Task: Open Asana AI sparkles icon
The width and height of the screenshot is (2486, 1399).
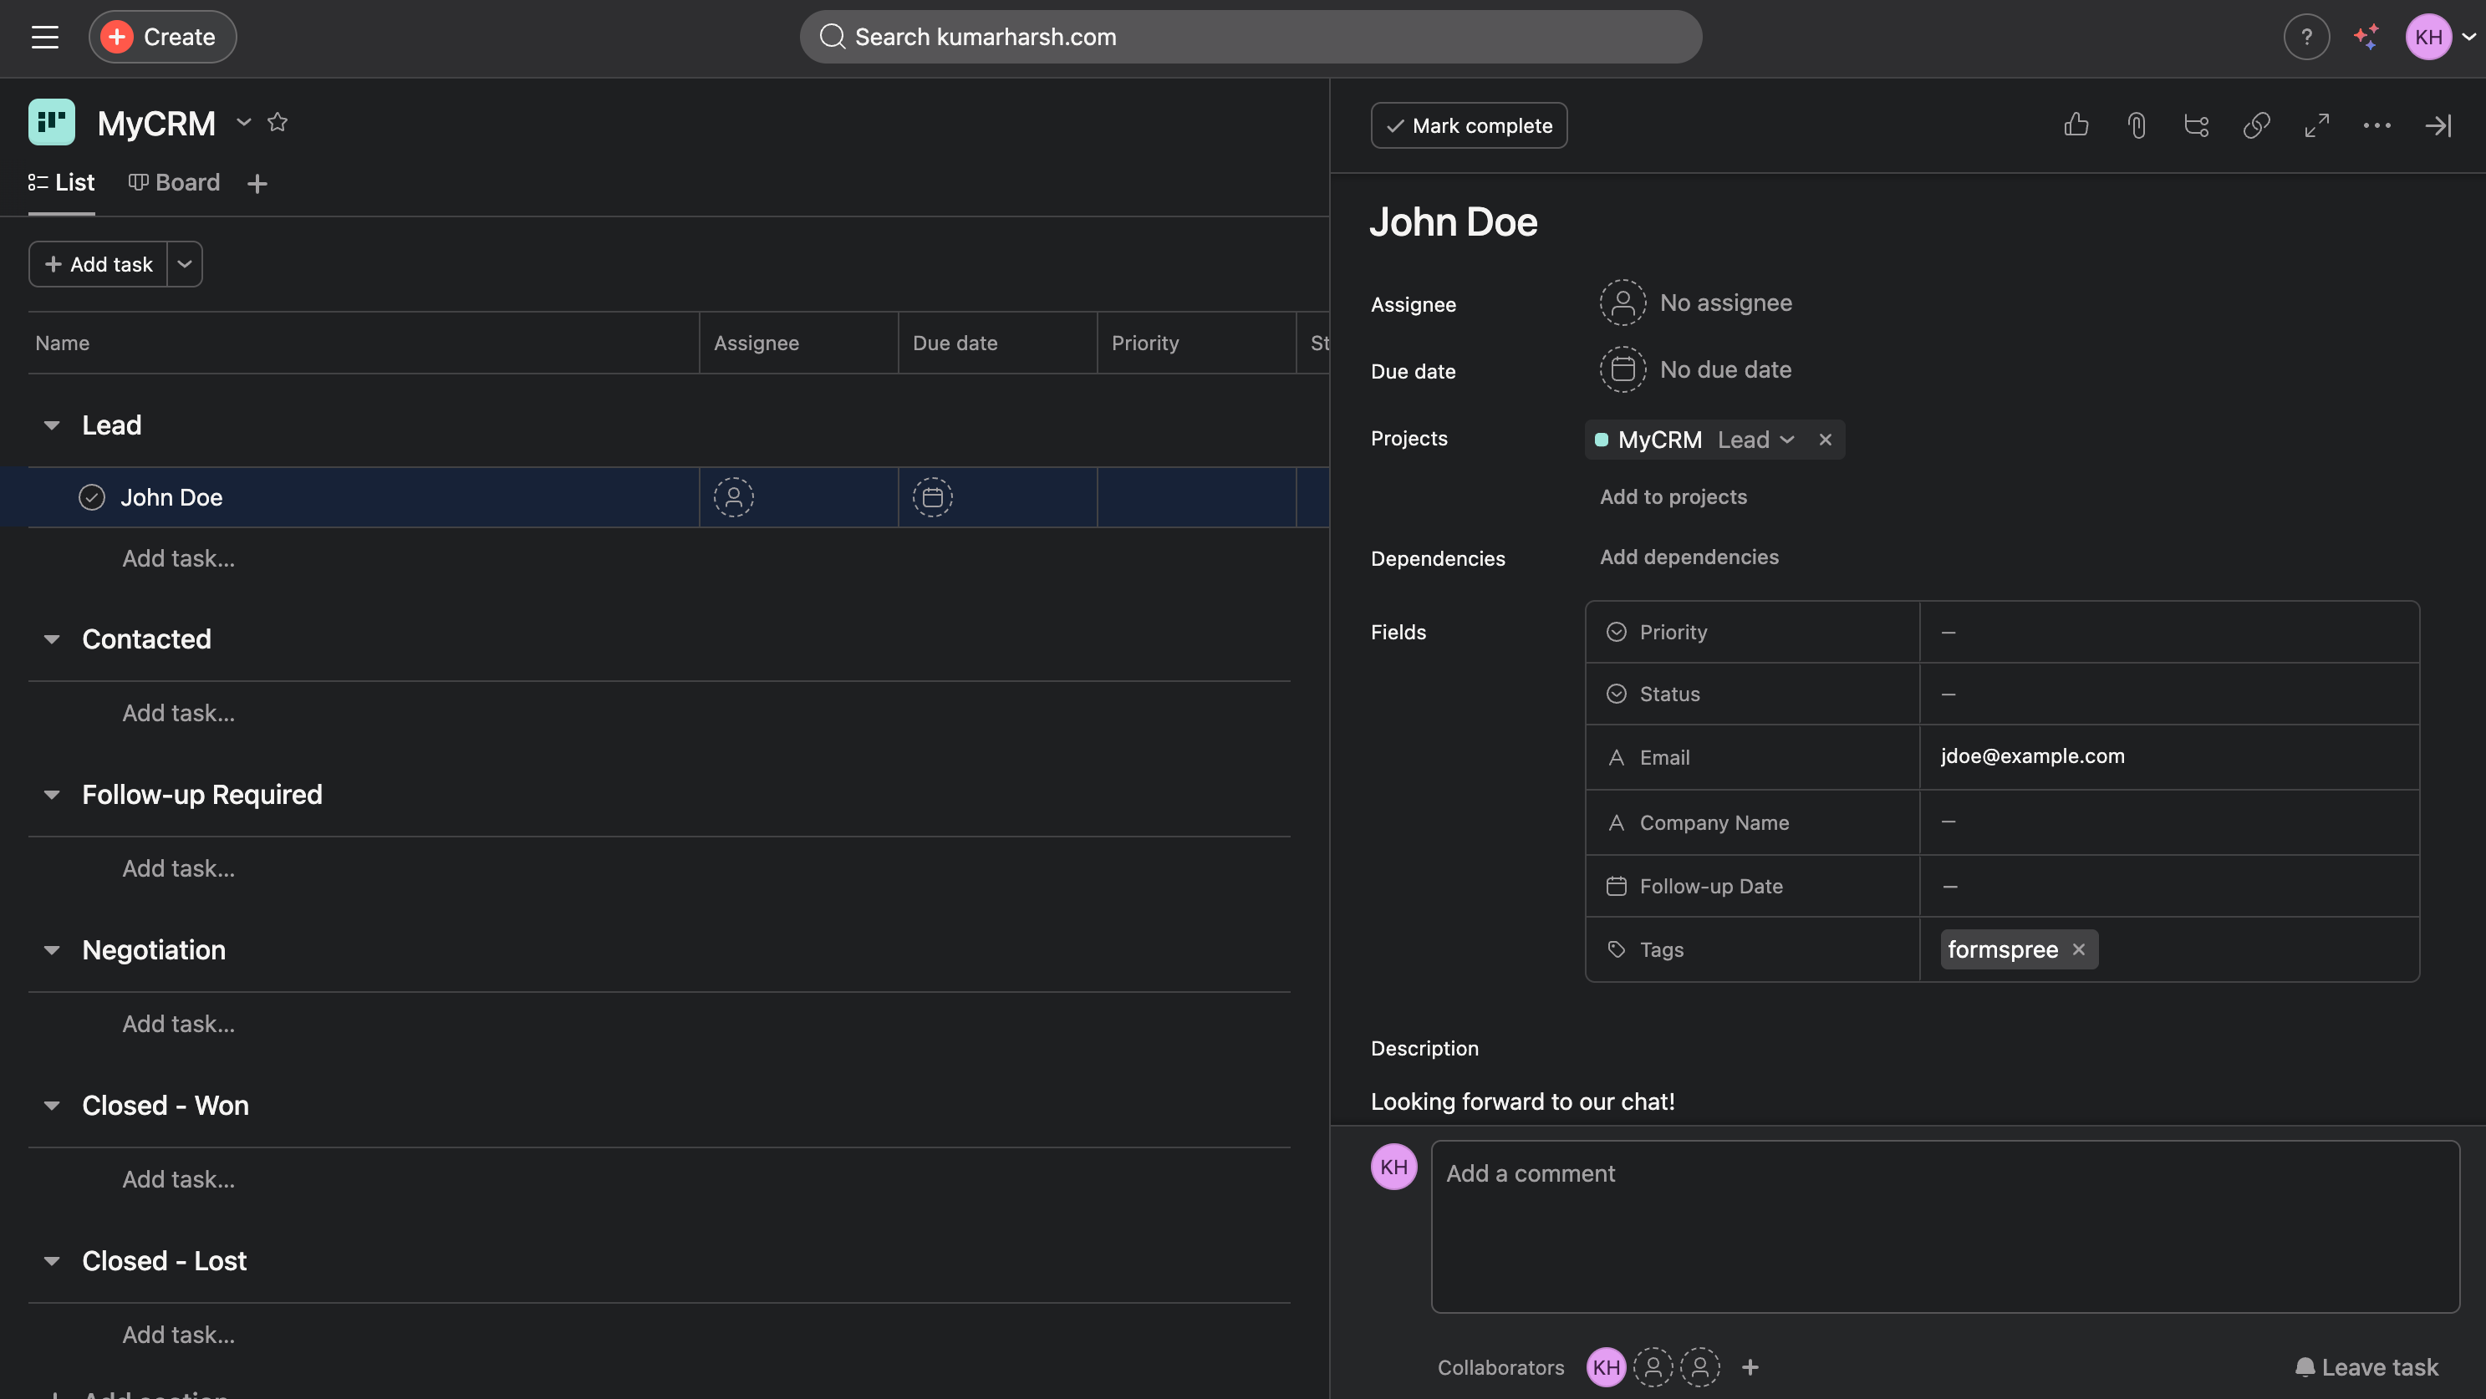Action: (2366, 37)
